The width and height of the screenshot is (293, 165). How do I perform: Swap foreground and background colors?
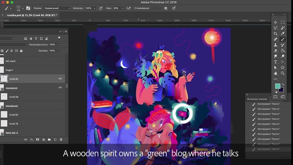tap(283, 84)
